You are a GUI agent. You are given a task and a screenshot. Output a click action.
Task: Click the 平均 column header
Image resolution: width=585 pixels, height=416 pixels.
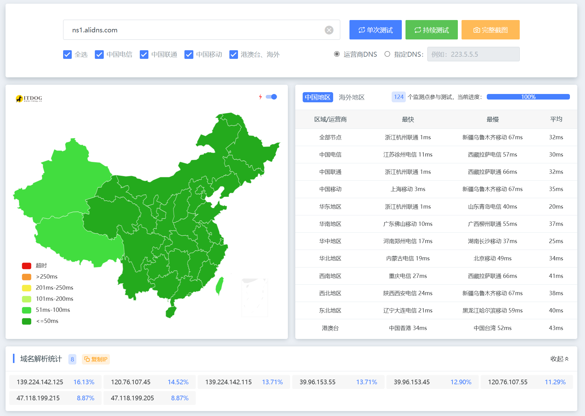pos(556,119)
